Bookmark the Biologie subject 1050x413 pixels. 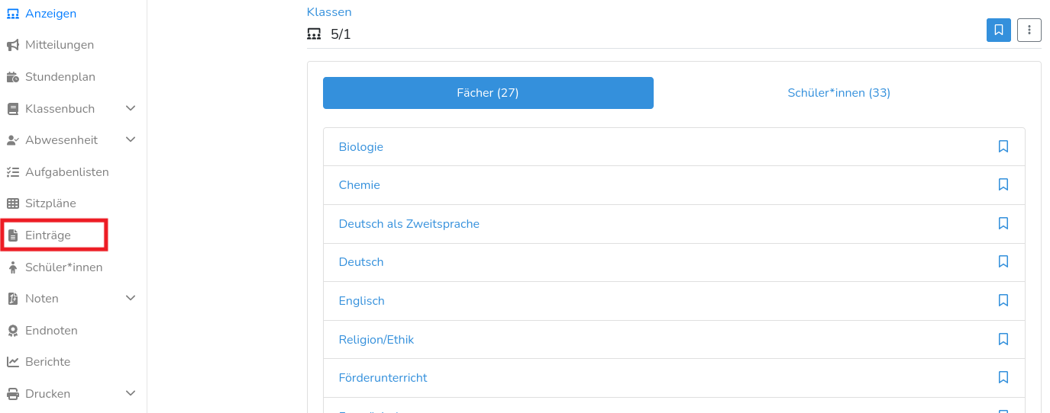1003,146
